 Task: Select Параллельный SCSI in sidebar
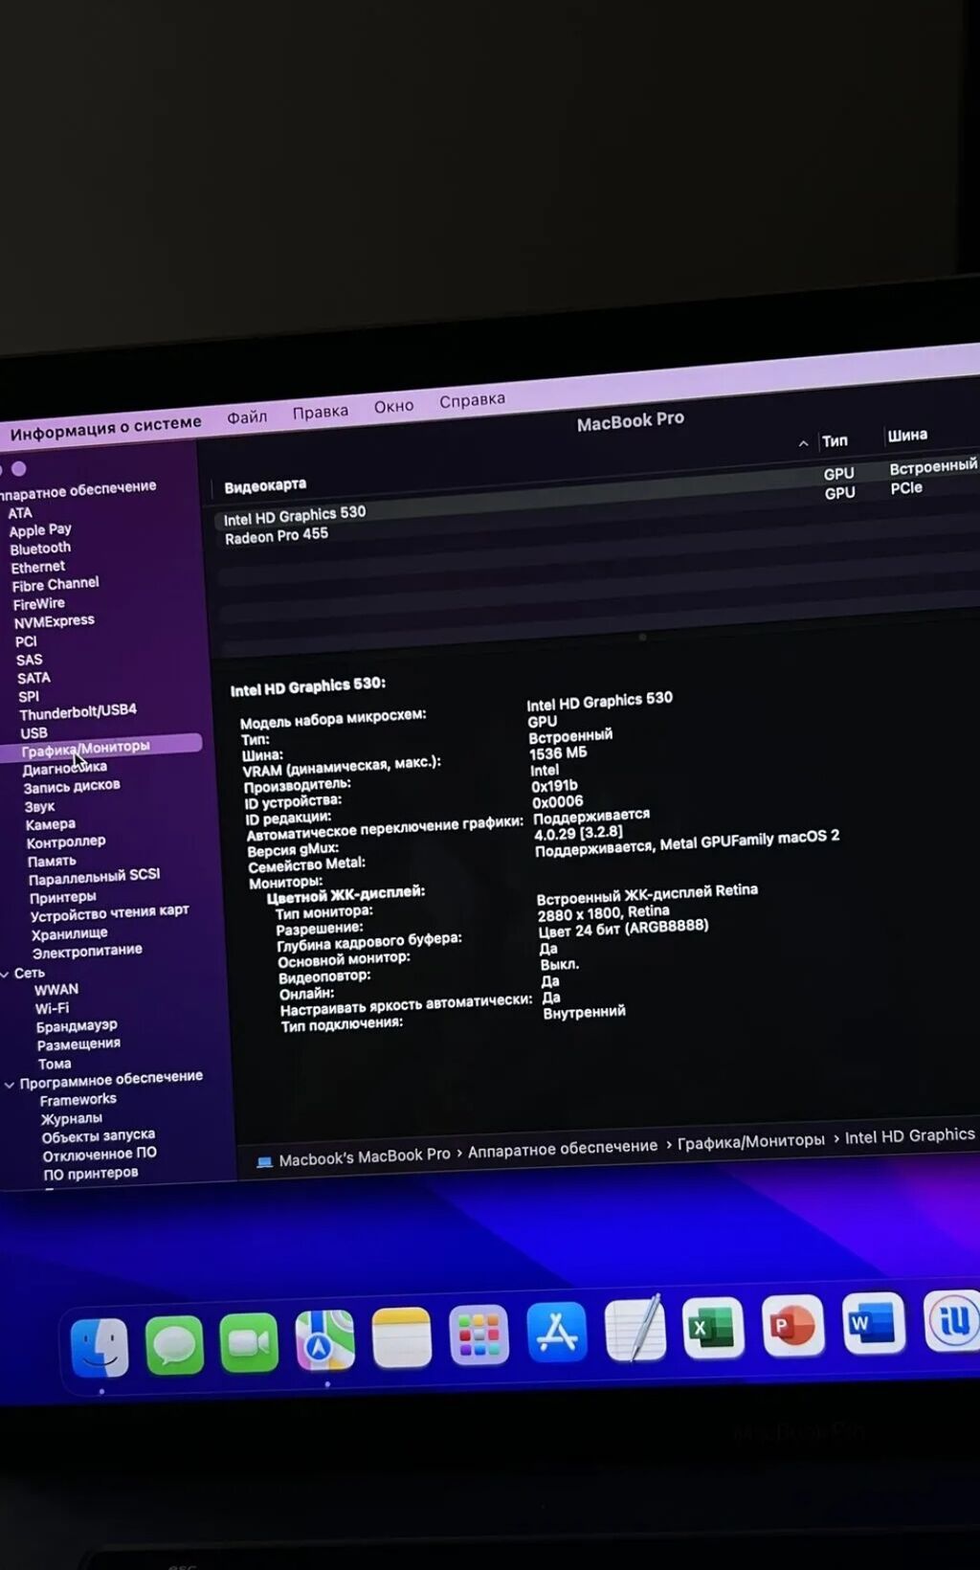pyautogui.click(x=94, y=877)
